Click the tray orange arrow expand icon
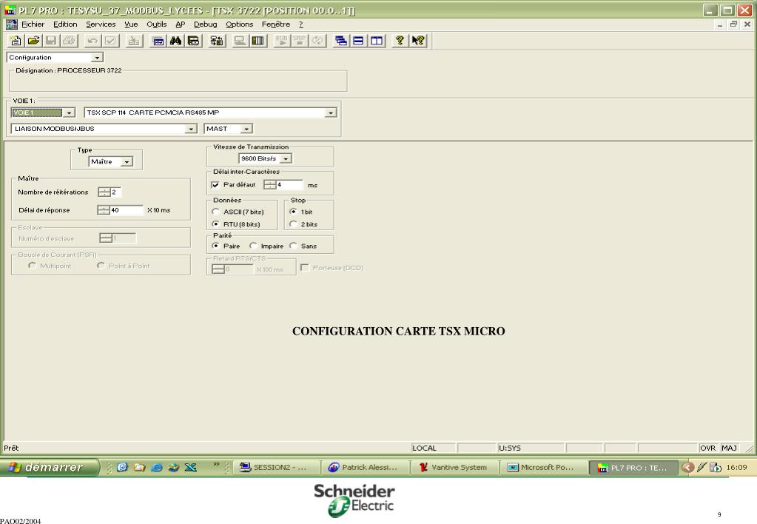The height and width of the screenshot is (524, 757). (x=688, y=467)
